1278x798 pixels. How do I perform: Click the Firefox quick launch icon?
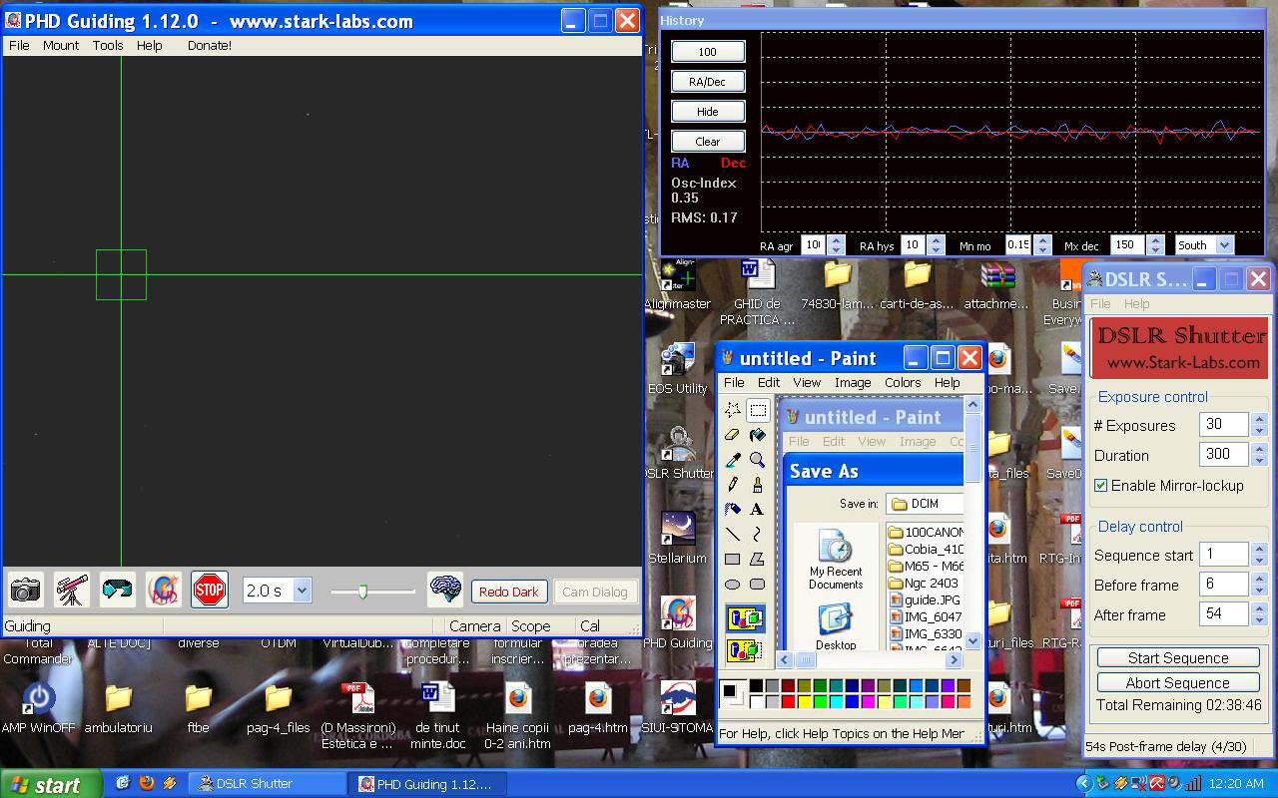[x=147, y=783]
